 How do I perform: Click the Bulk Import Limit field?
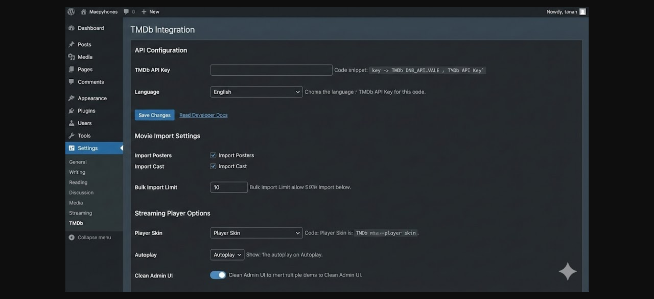pyautogui.click(x=229, y=187)
